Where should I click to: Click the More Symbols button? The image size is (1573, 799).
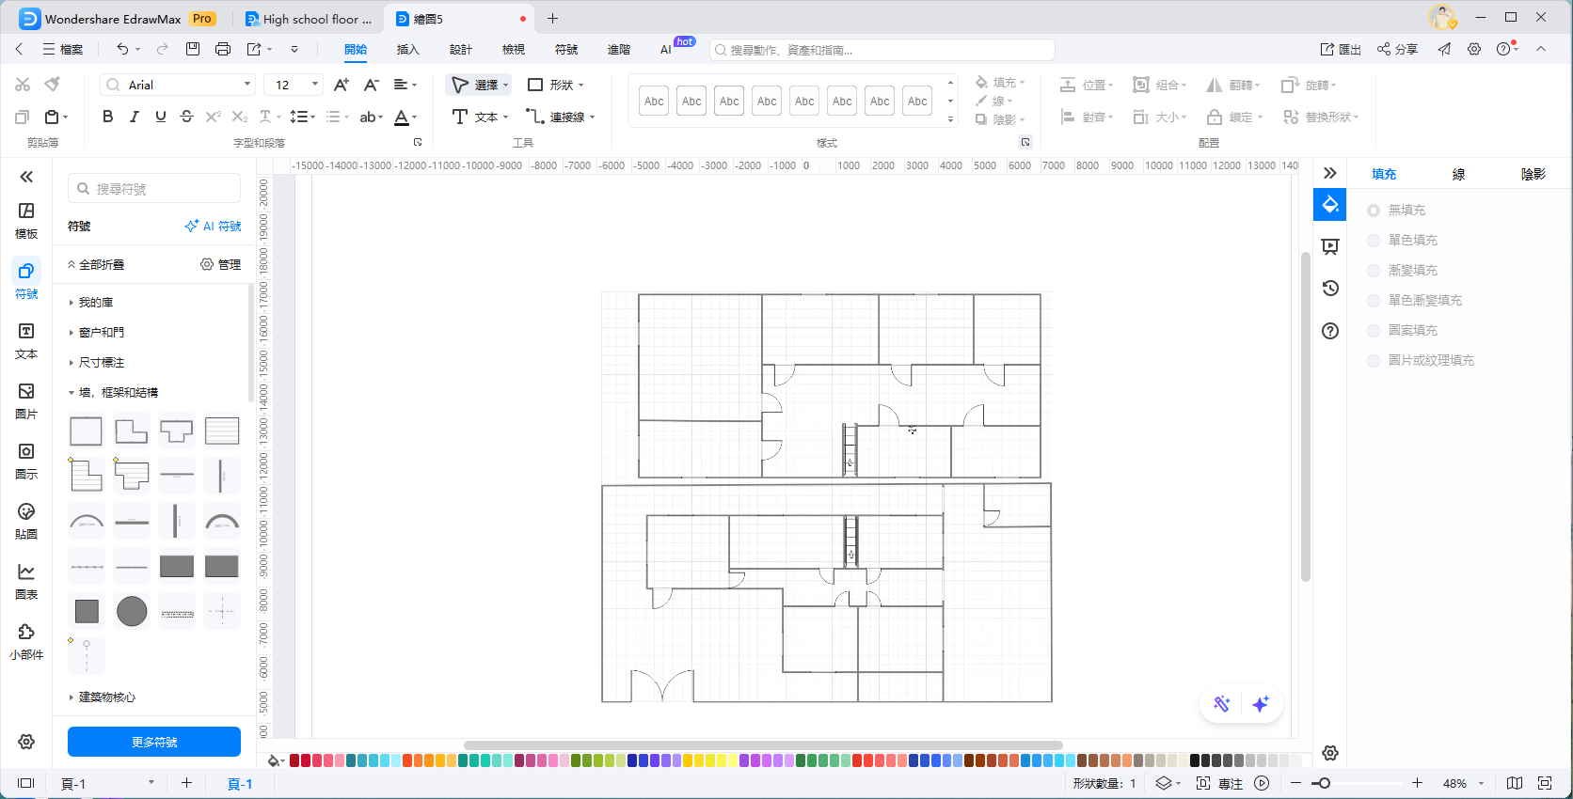click(154, 742)
